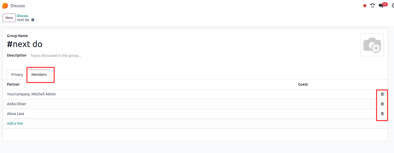The width and height of the screenshot is (394, 153).
Task: Select the Members tab
Action: pyautogui.click(x=39, y=75)
